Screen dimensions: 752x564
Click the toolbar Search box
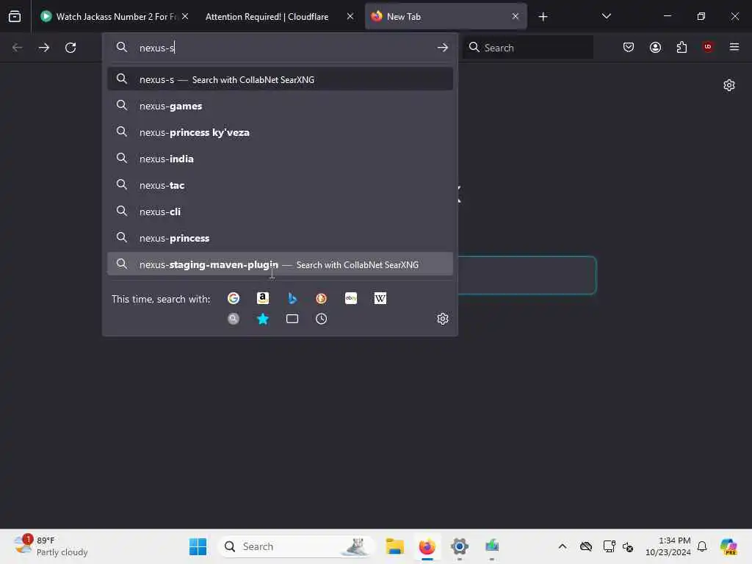527,48
